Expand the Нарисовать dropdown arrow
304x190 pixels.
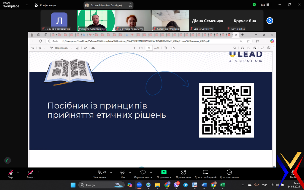[x=71, y=48]
